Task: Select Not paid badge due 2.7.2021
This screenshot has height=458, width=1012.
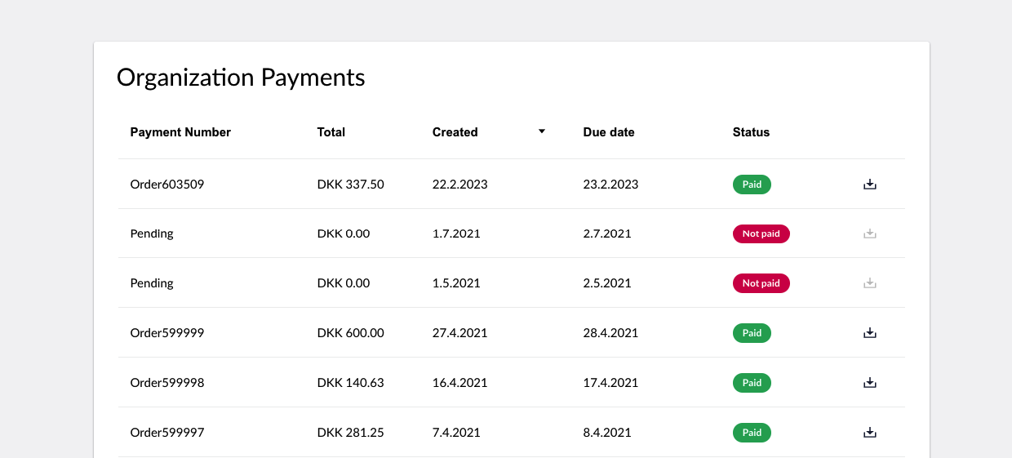Action: point(761,234)
